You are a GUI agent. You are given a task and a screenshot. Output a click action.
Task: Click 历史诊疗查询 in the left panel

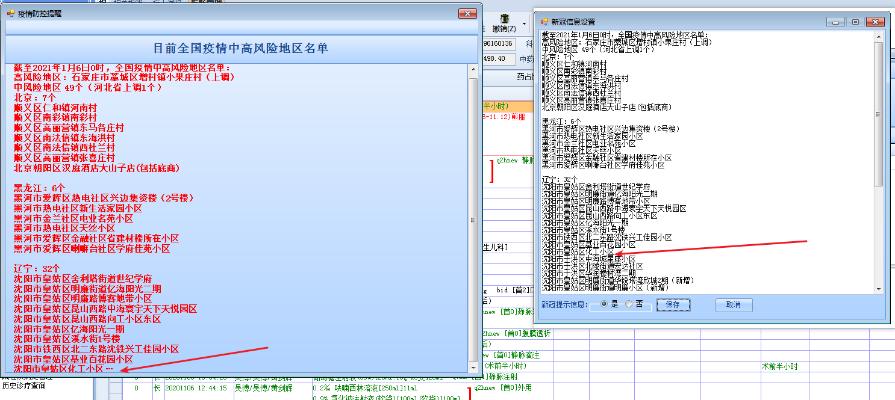click(23, 386)
